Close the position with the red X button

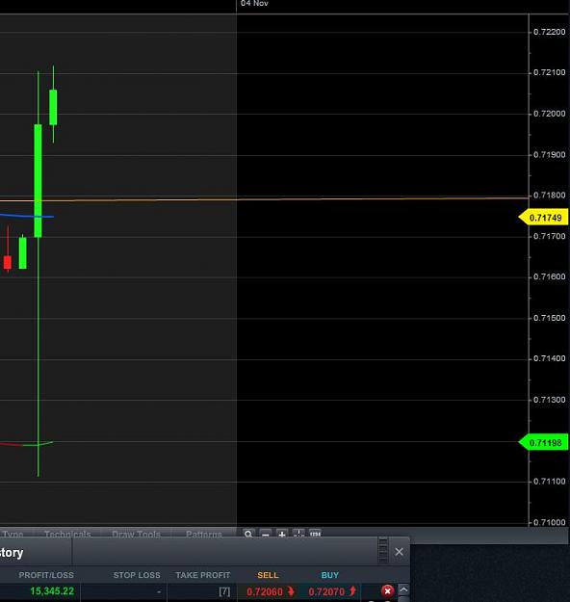pos(387,590)
